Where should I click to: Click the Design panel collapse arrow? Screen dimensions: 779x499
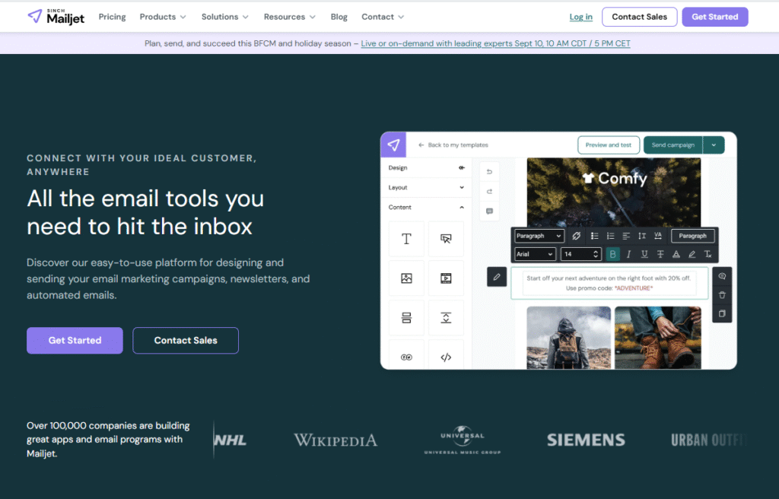pos(462,167)
